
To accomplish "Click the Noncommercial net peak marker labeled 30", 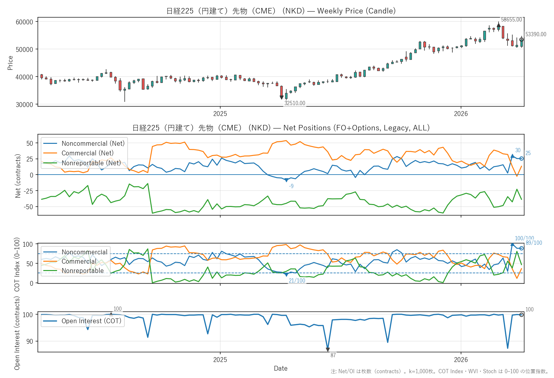I will (512, 156).
